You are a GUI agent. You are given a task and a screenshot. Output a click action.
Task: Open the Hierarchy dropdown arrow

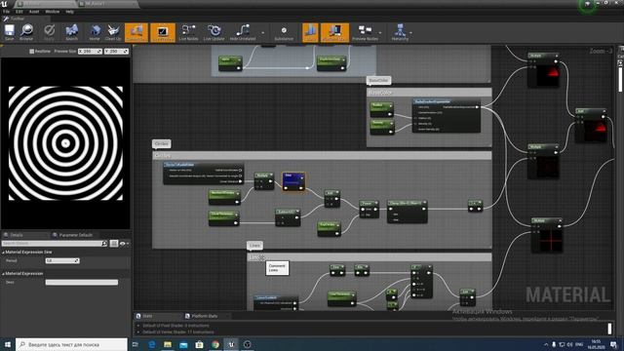coord(411,33)
